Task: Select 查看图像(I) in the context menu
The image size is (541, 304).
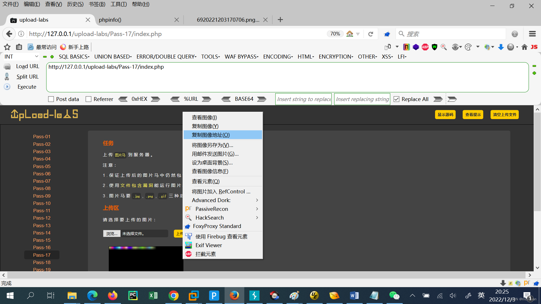Action: click(223, 117)
